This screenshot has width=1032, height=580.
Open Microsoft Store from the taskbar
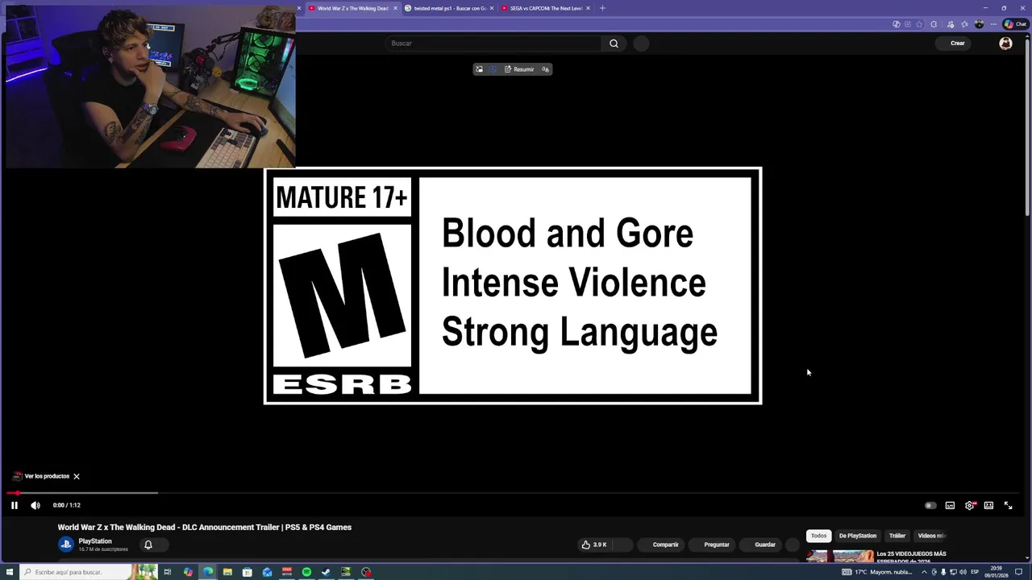[248, 572]
